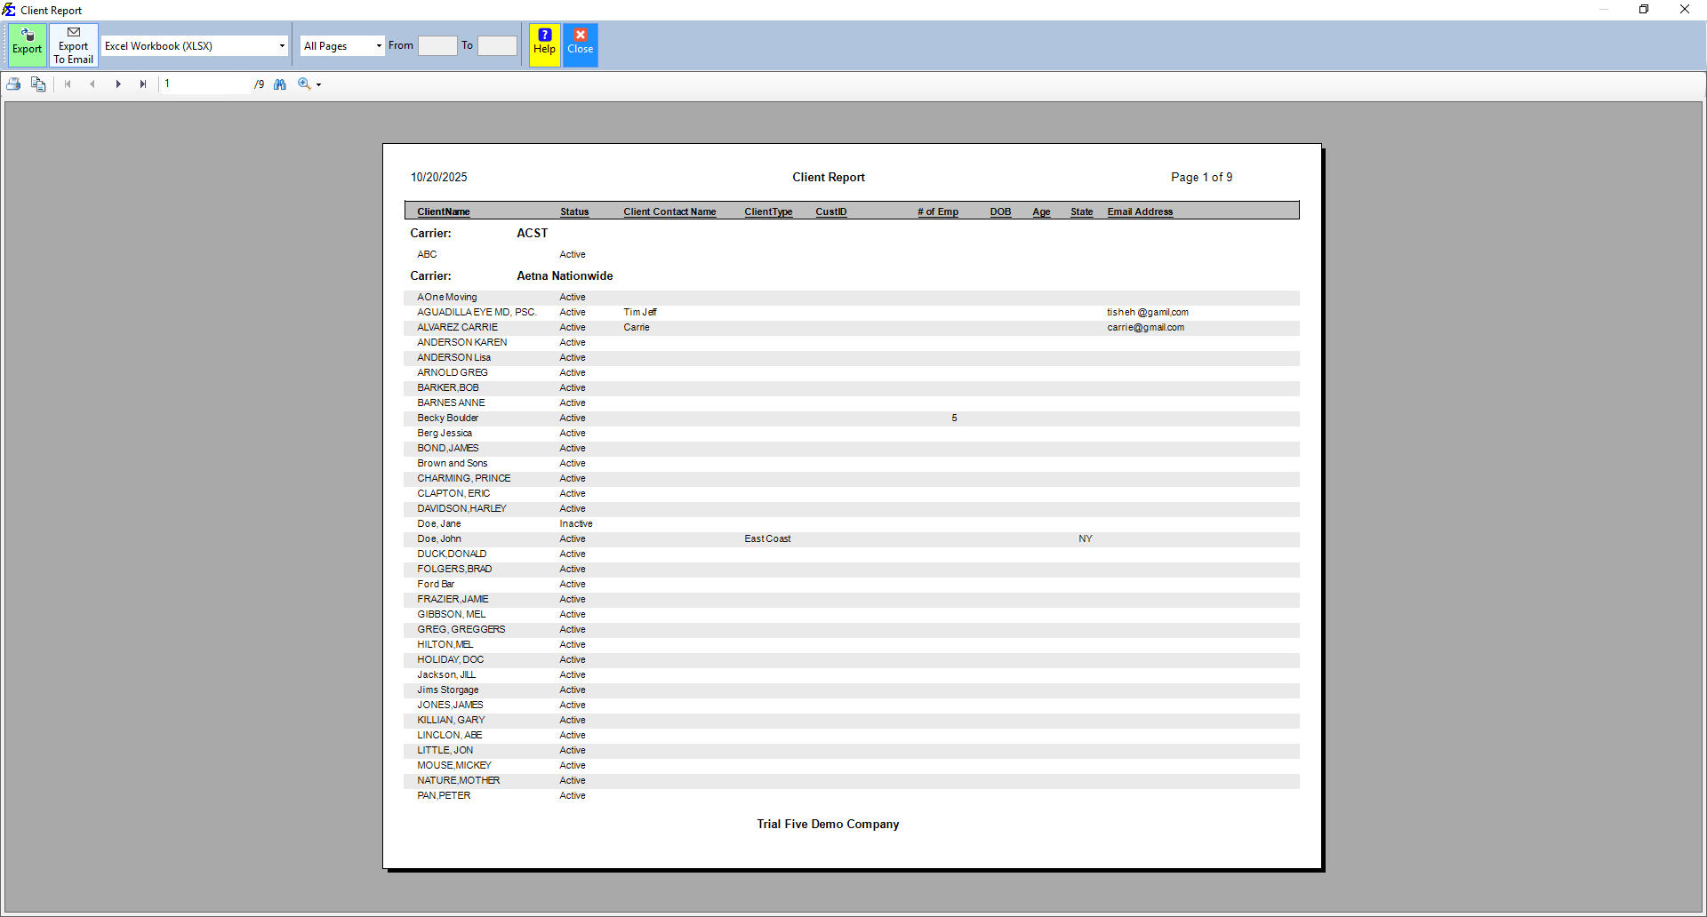Expand the All Pages range dropdown
Viewport: 1707px width, 917px height.
point(378,45)
